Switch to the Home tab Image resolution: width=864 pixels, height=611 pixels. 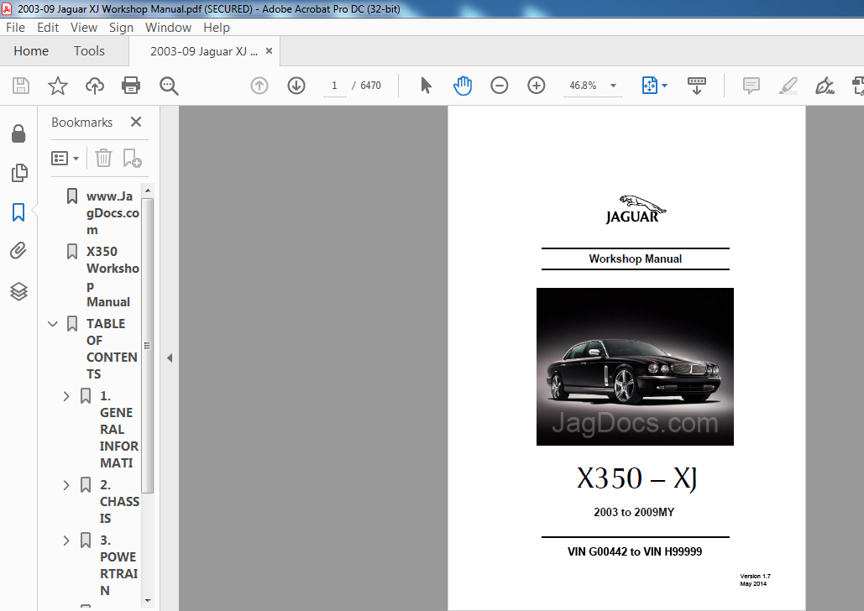point(31,51)
